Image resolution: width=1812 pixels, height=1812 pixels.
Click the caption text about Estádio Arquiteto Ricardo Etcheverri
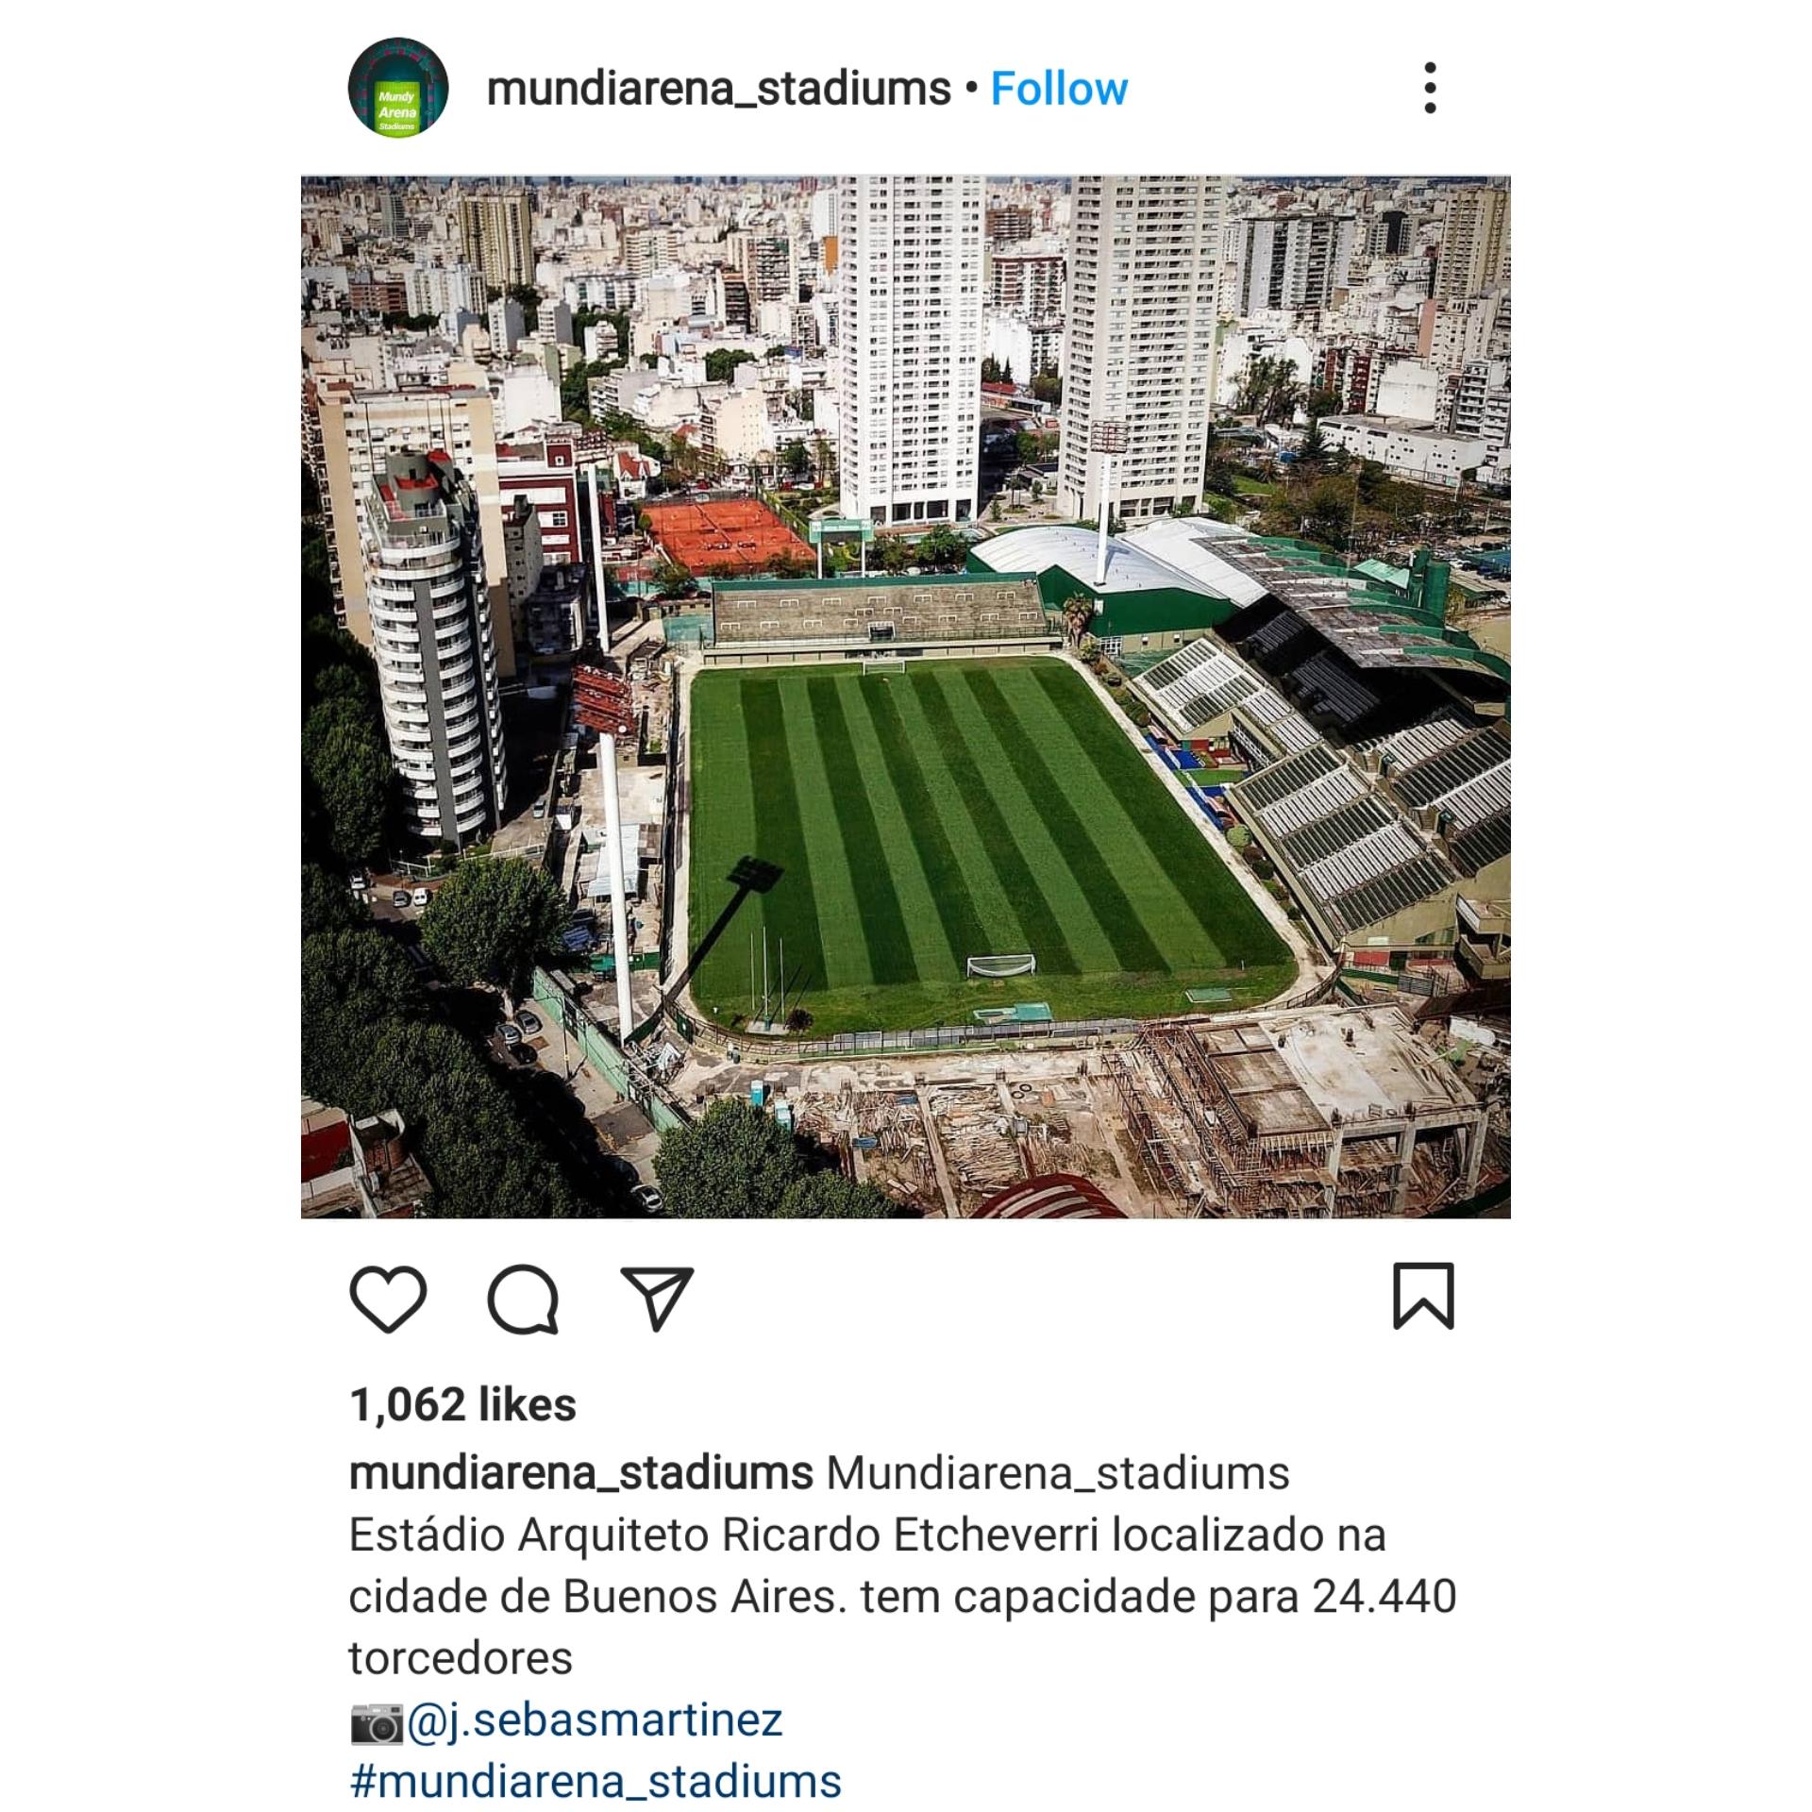pos(902,1597)
